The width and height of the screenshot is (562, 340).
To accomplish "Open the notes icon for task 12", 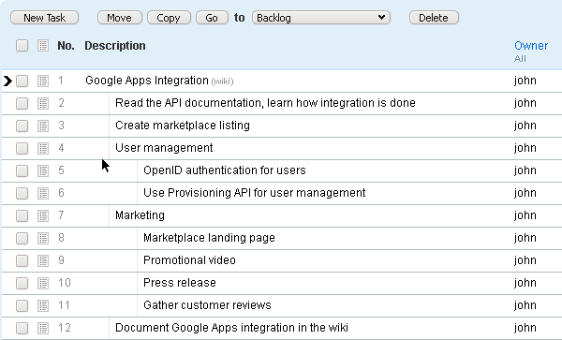I will pos(43,328).
